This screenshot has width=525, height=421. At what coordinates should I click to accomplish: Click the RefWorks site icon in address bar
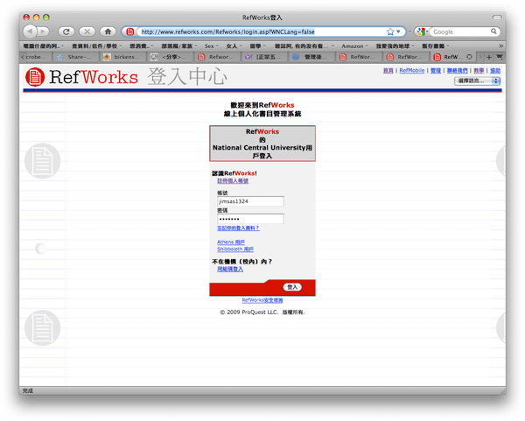click(129, 32)
